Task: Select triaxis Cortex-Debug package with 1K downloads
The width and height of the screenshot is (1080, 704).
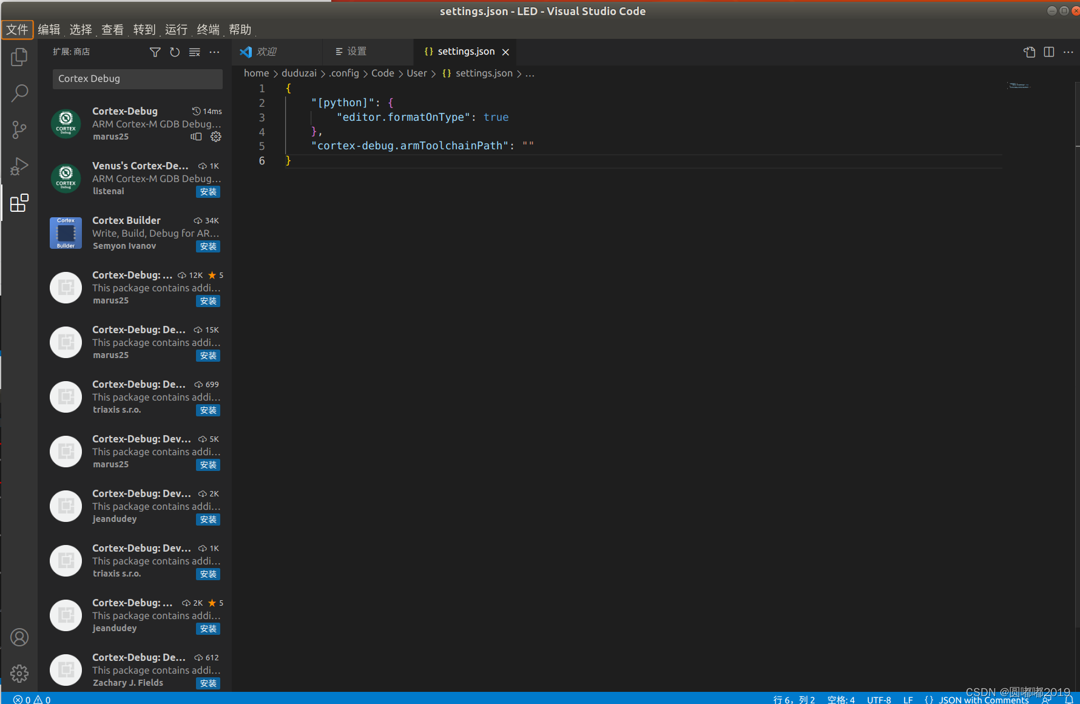Action: click(136, 561)
